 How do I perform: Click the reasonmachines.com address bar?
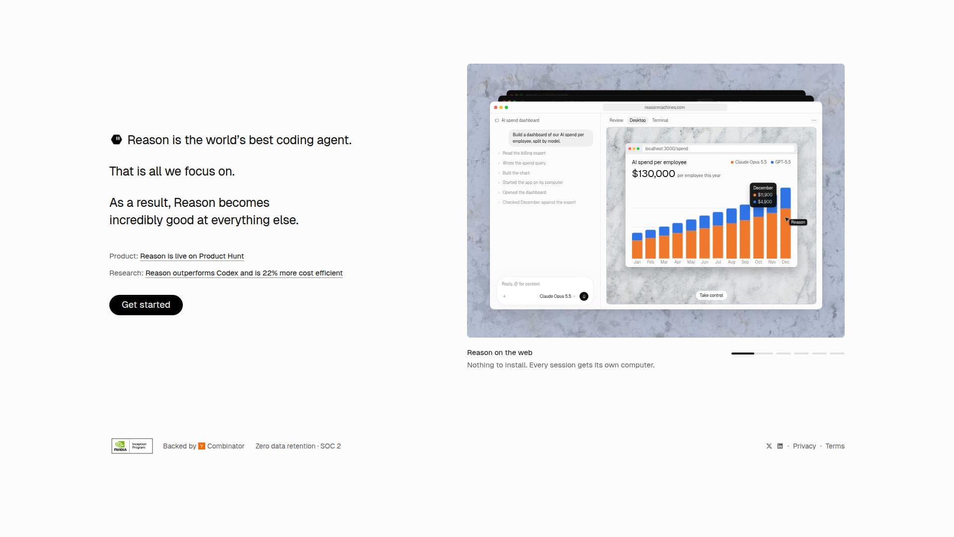tap(665, 107)
